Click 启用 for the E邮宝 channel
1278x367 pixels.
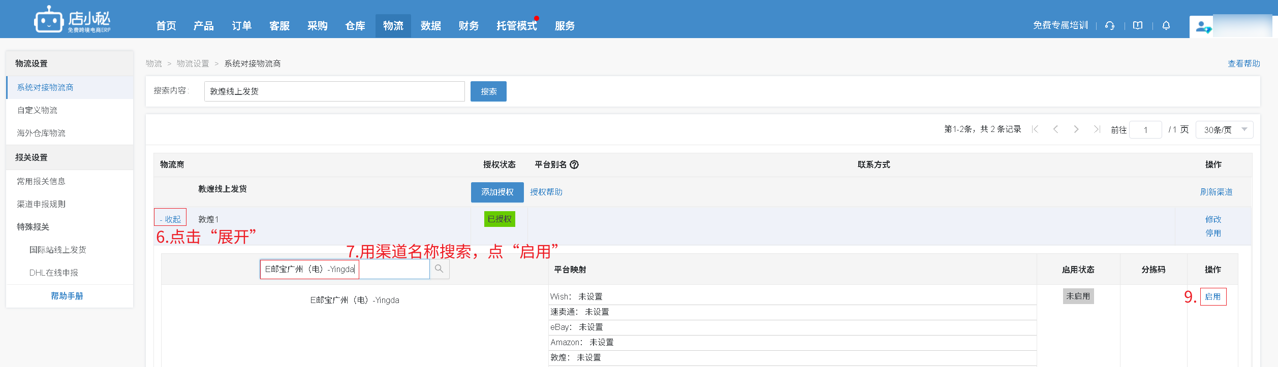click(1212, 296)
